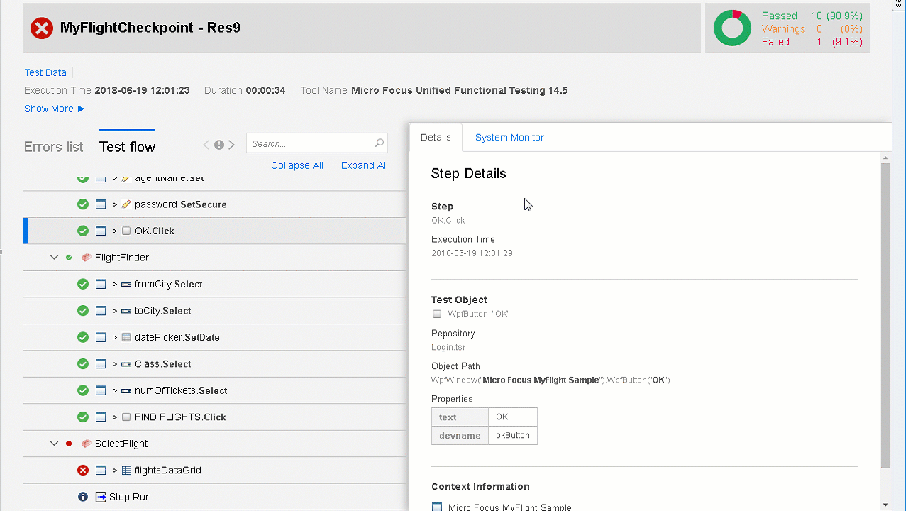Click the Collapse All link
908x511 pixels.
click(x=297, y=165)
